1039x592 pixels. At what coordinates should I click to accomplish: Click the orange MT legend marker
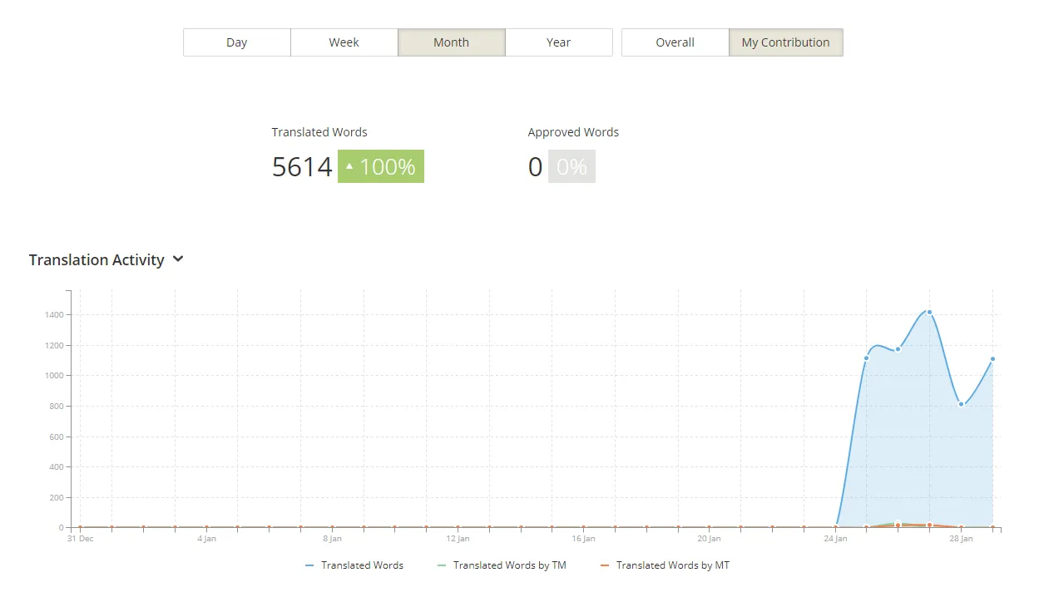tap(605, 565)
